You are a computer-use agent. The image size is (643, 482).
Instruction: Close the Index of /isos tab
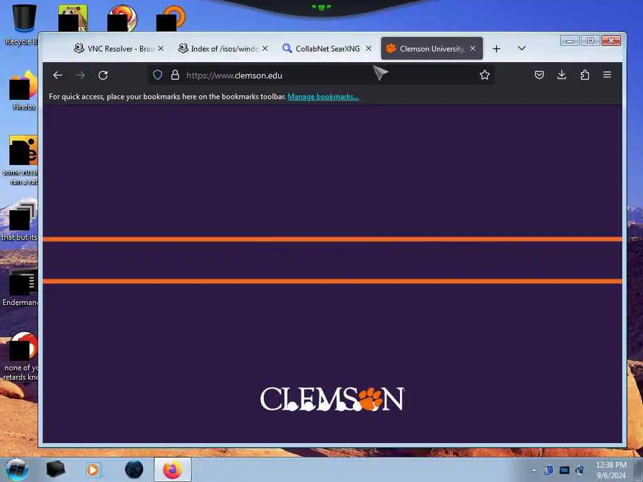(x=265, y=48)
